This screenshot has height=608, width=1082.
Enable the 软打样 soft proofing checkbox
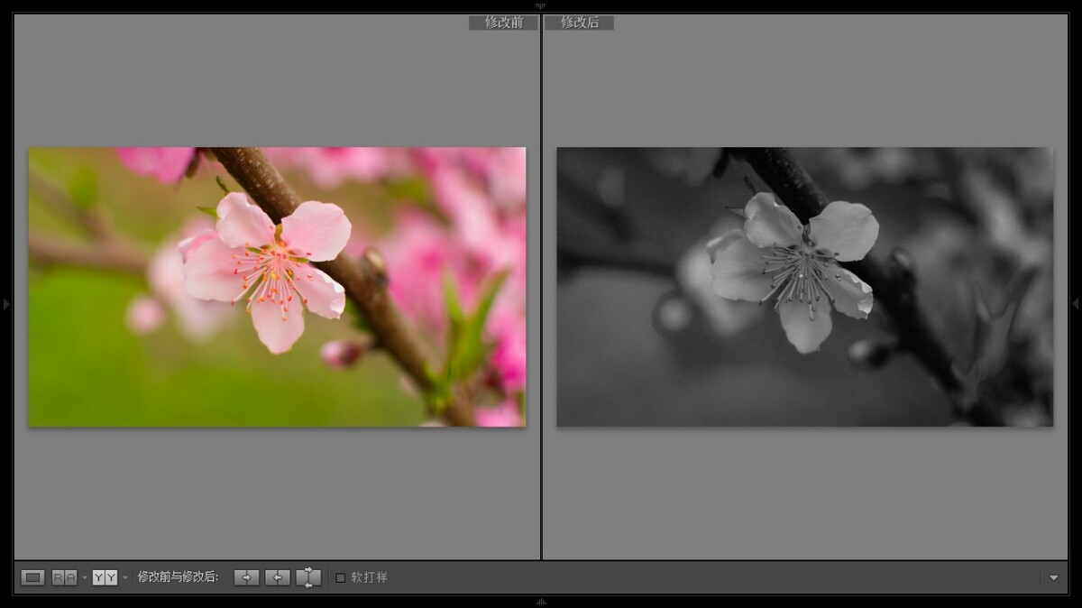341,577
